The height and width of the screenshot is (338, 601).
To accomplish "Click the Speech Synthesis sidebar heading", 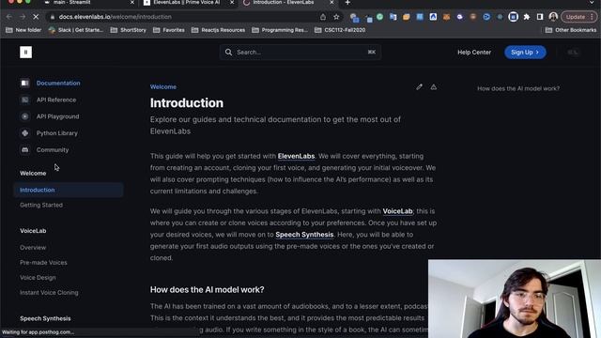I will [x=45, y=318].
